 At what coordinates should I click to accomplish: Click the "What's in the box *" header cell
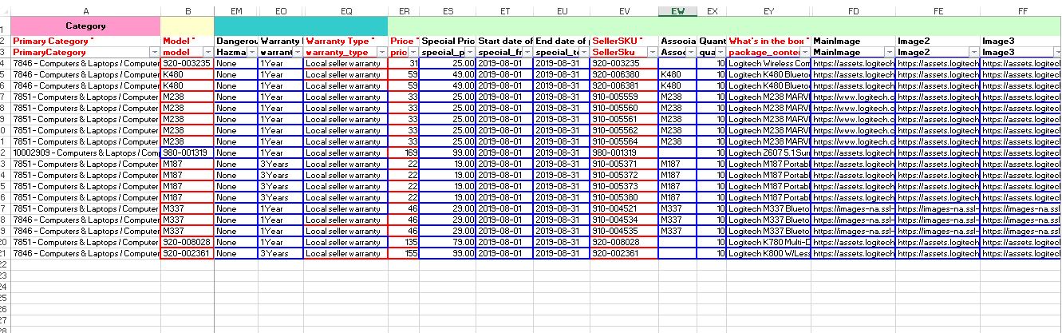pos(768,41)
